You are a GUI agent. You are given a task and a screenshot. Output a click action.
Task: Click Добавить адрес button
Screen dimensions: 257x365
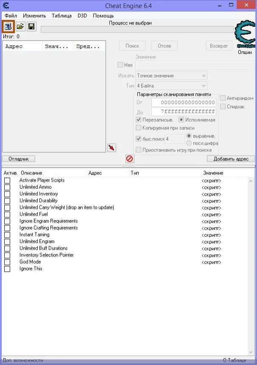click(231, 159)
